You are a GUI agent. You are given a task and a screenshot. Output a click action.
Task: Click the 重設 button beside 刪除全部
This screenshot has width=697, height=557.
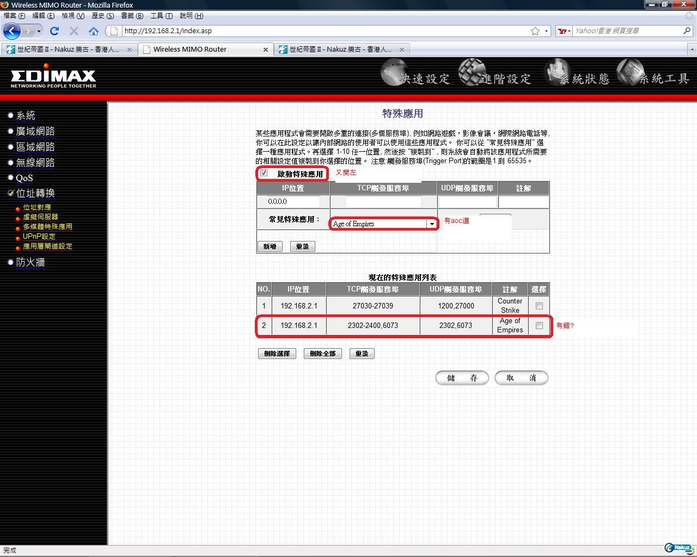point(362,354)
